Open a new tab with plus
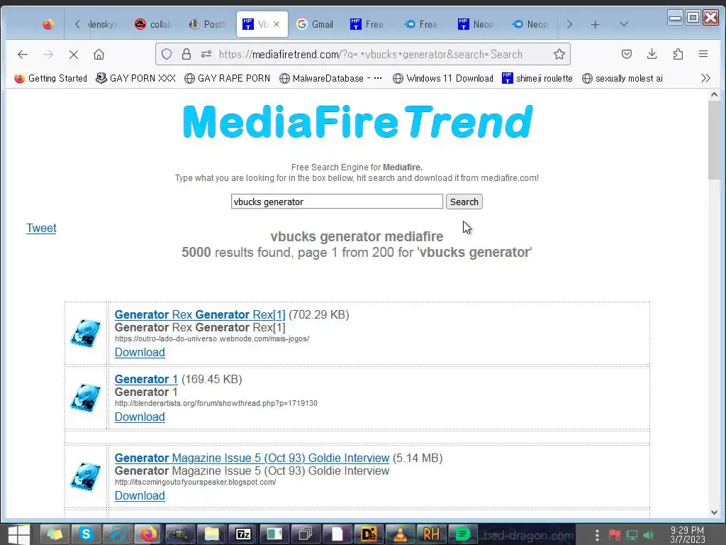The height and width of the screenshot is (545, 726). (596, 25)
